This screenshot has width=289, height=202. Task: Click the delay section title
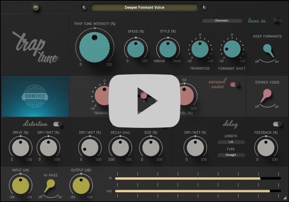[x=230, y=125]
